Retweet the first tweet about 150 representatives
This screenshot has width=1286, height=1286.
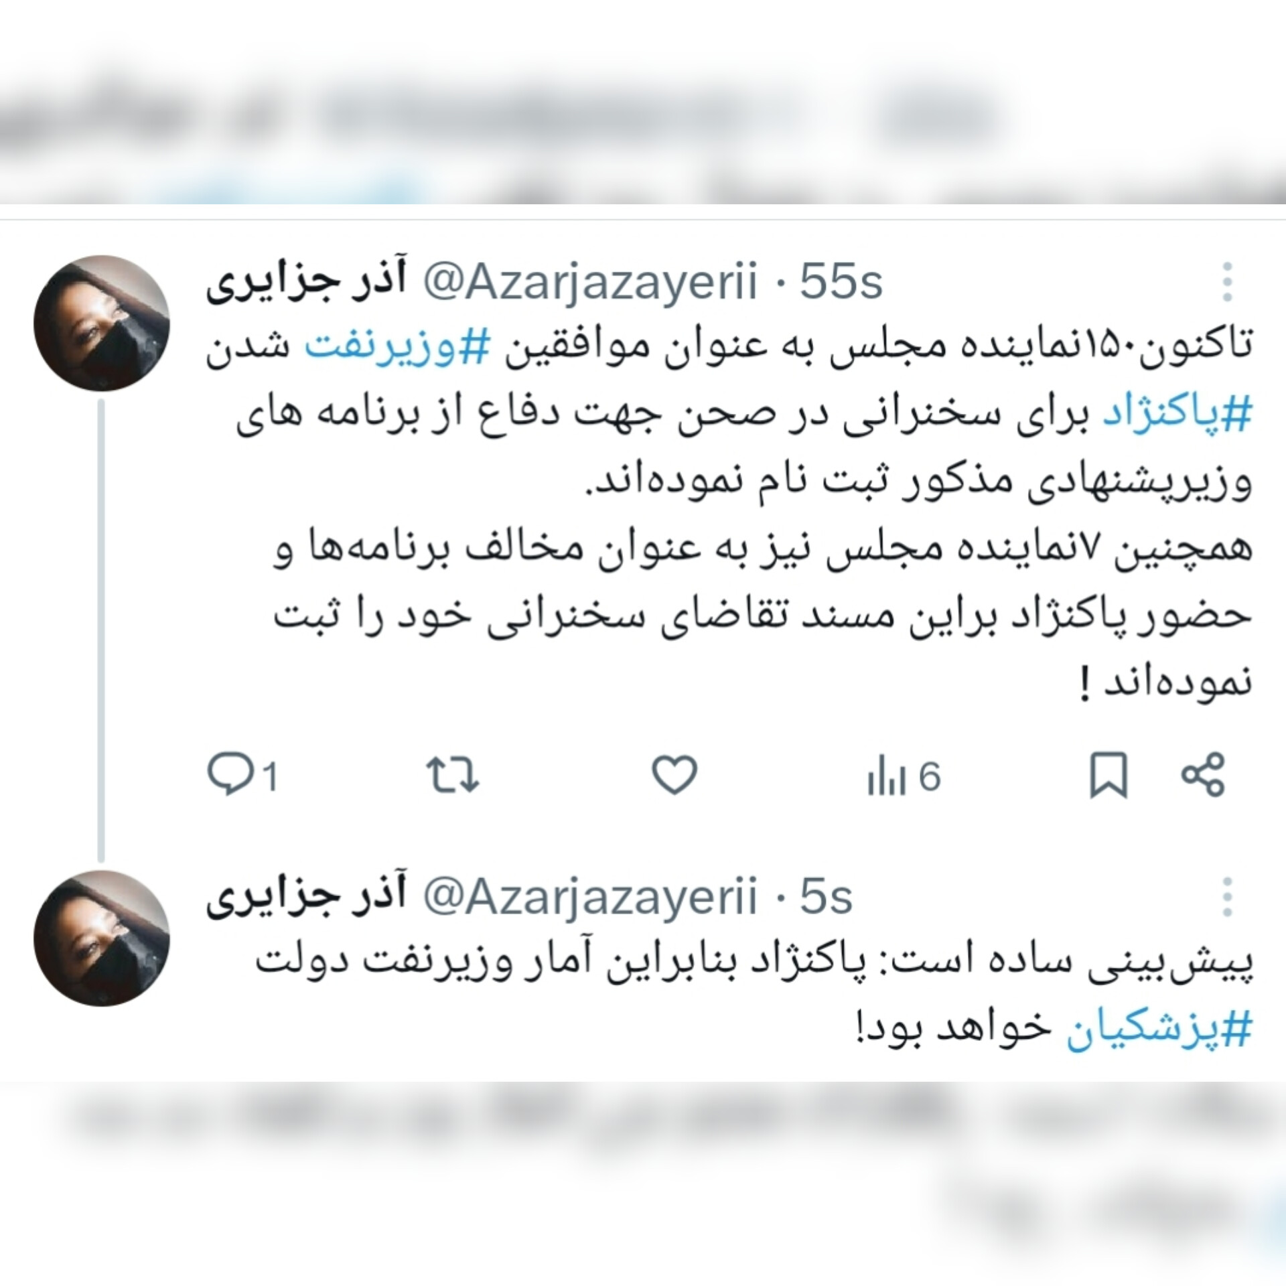(x=453, y=776)
